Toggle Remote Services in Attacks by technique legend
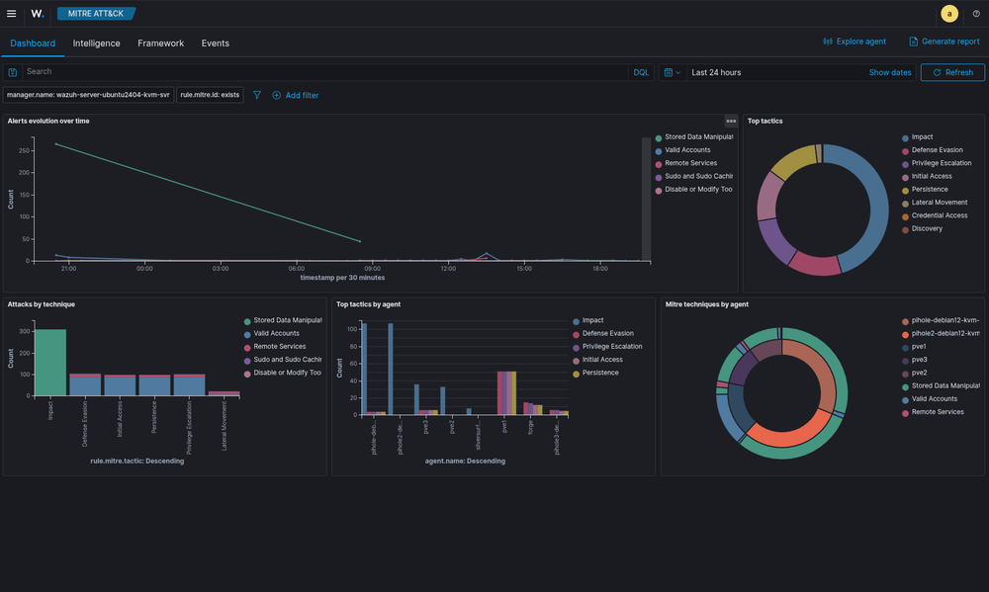 275,347
